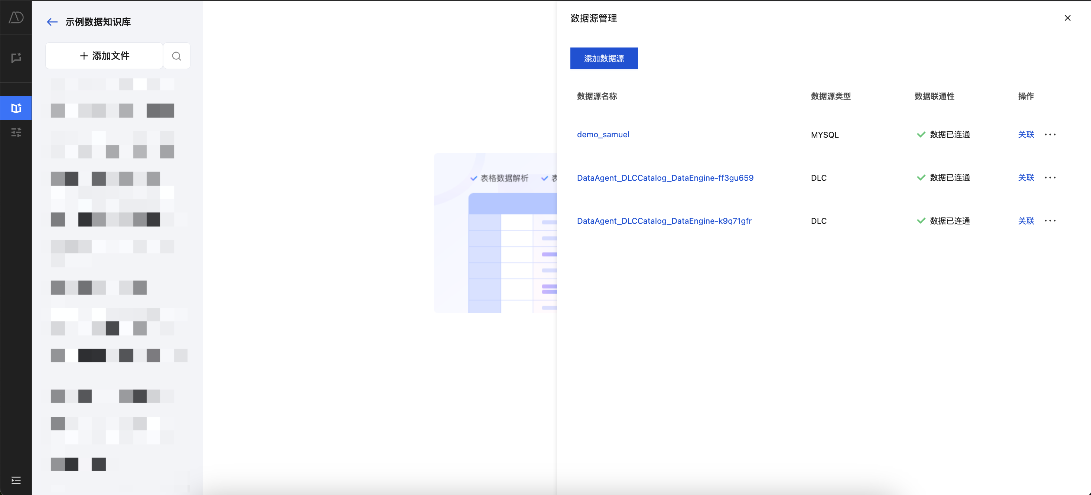Screen dimensions: 1091x495
Task: Open the demo_samuel data source link
Action: [603, 135]
